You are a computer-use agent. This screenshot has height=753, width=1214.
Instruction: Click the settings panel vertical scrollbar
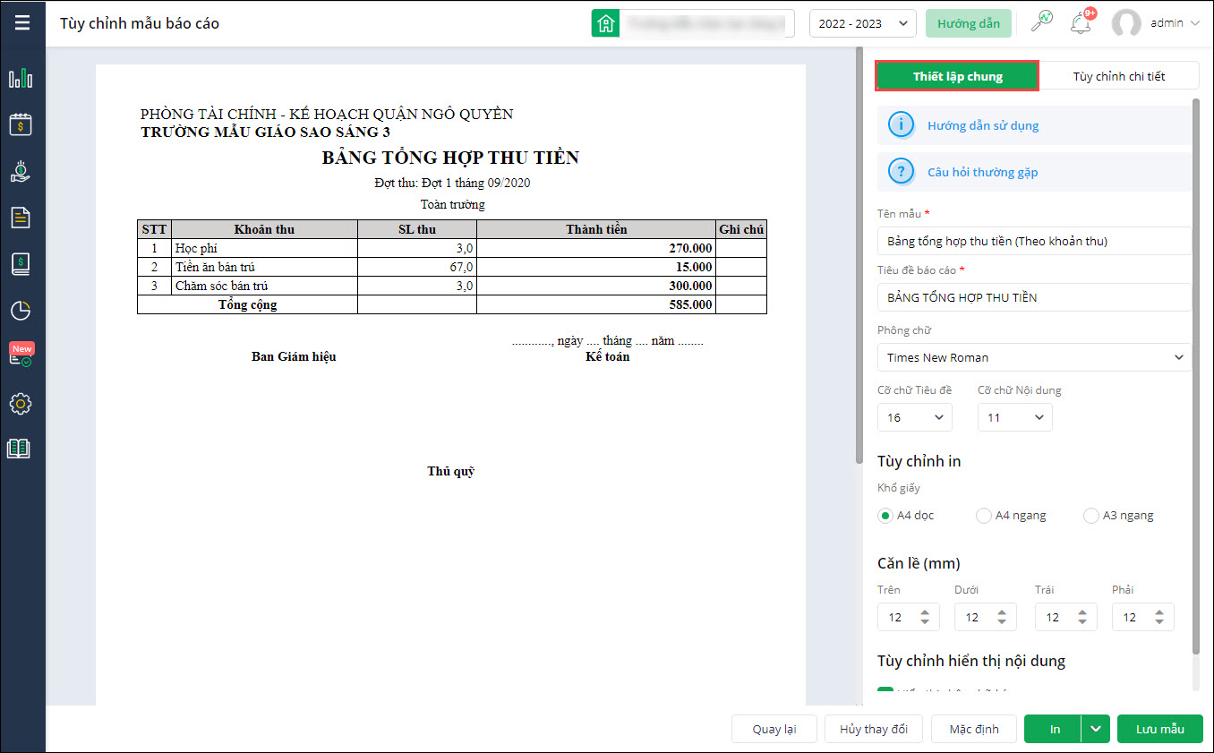[x=1196, y=376]
